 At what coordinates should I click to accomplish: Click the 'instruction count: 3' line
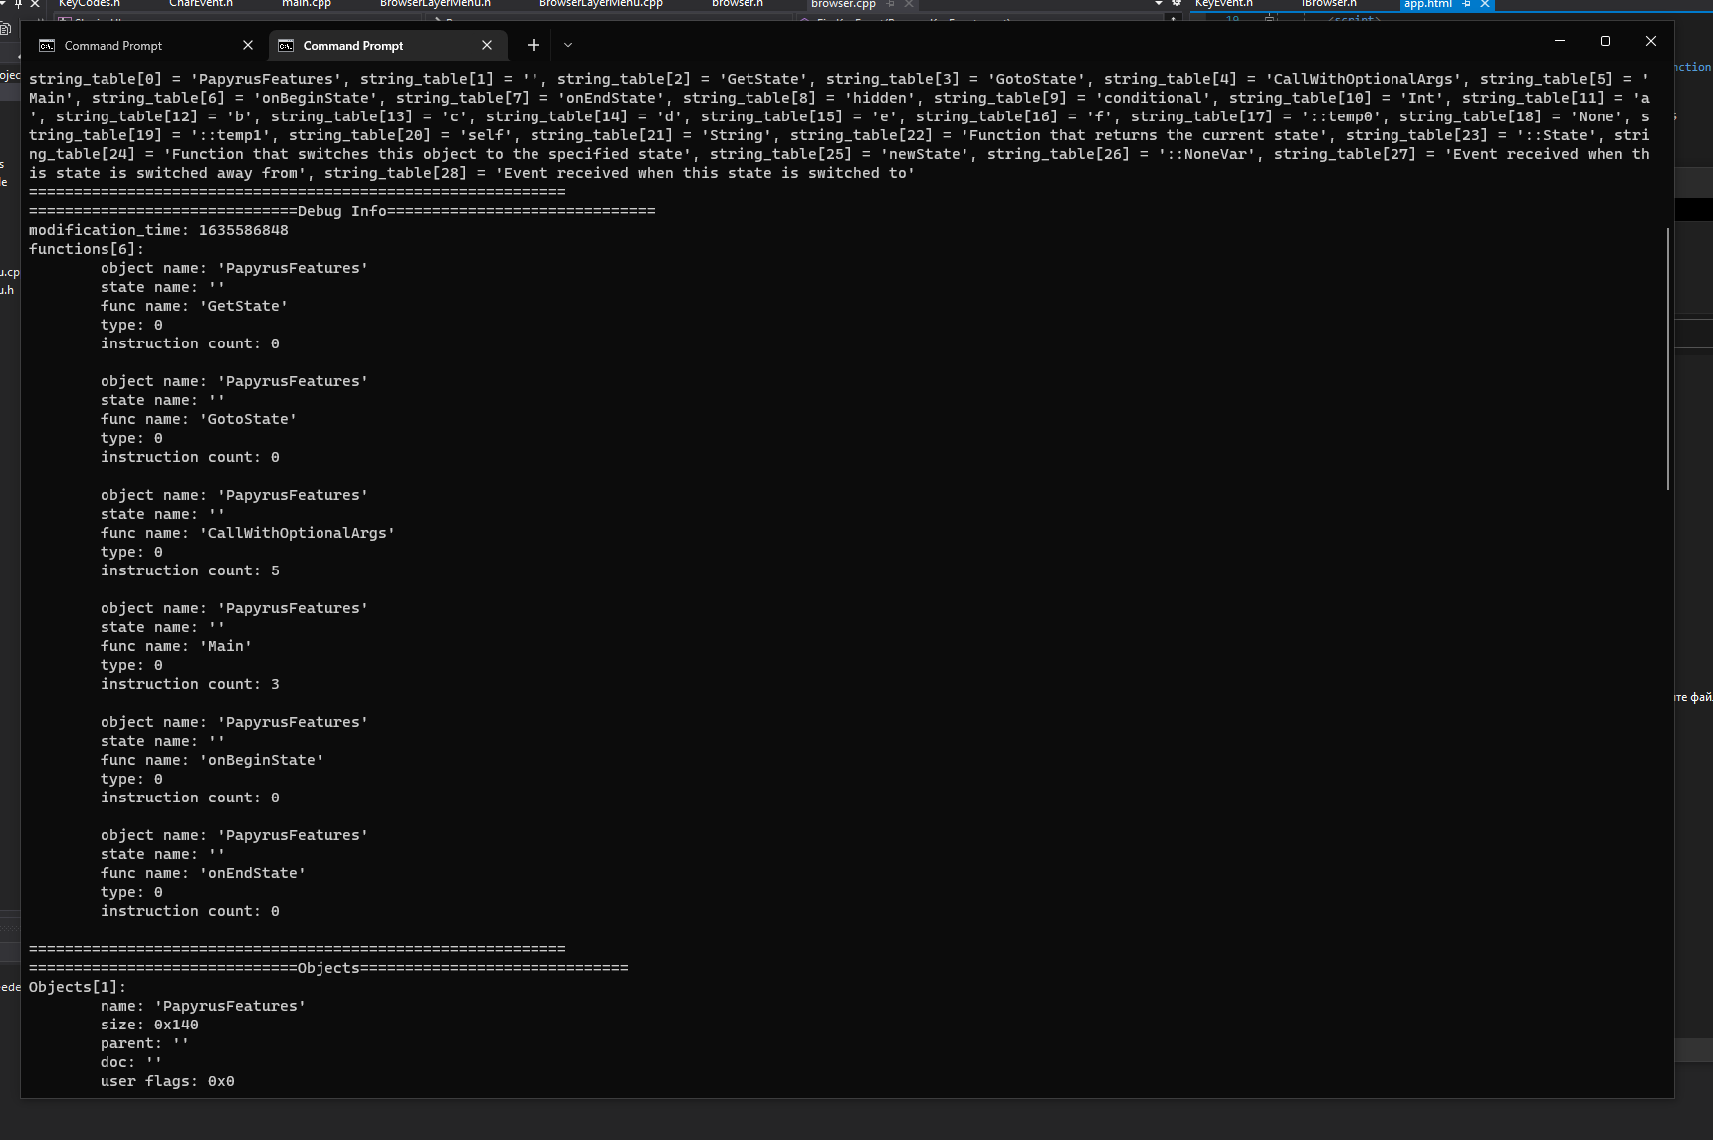tap(190, 684)
